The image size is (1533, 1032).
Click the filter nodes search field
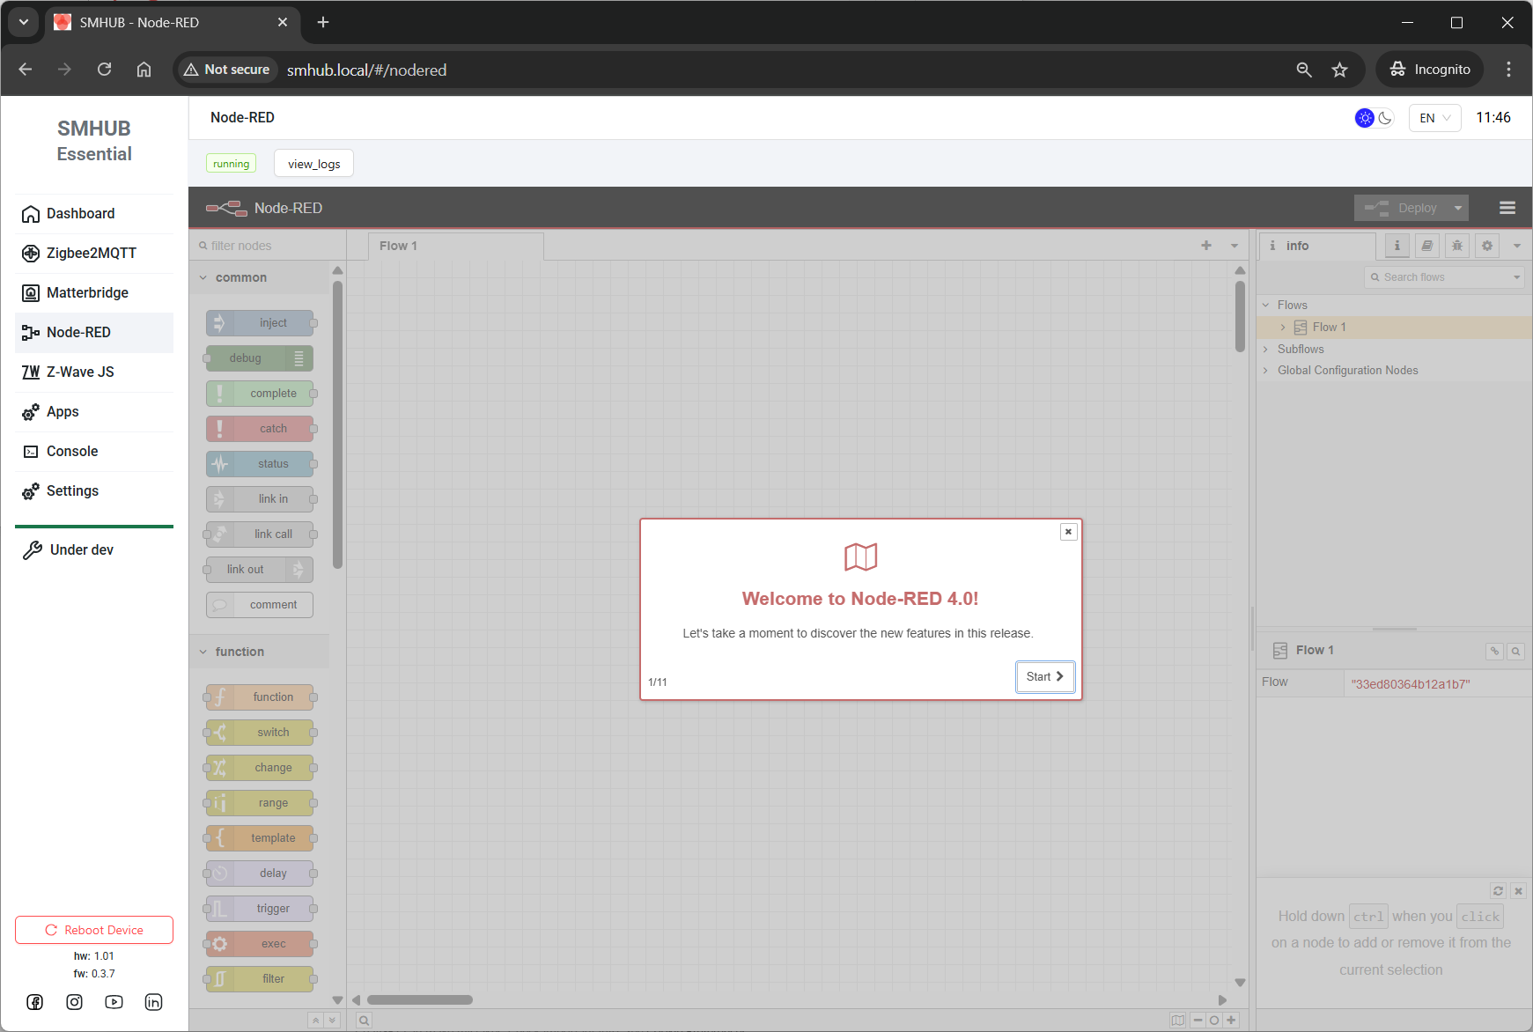click(x=269, y=246)
